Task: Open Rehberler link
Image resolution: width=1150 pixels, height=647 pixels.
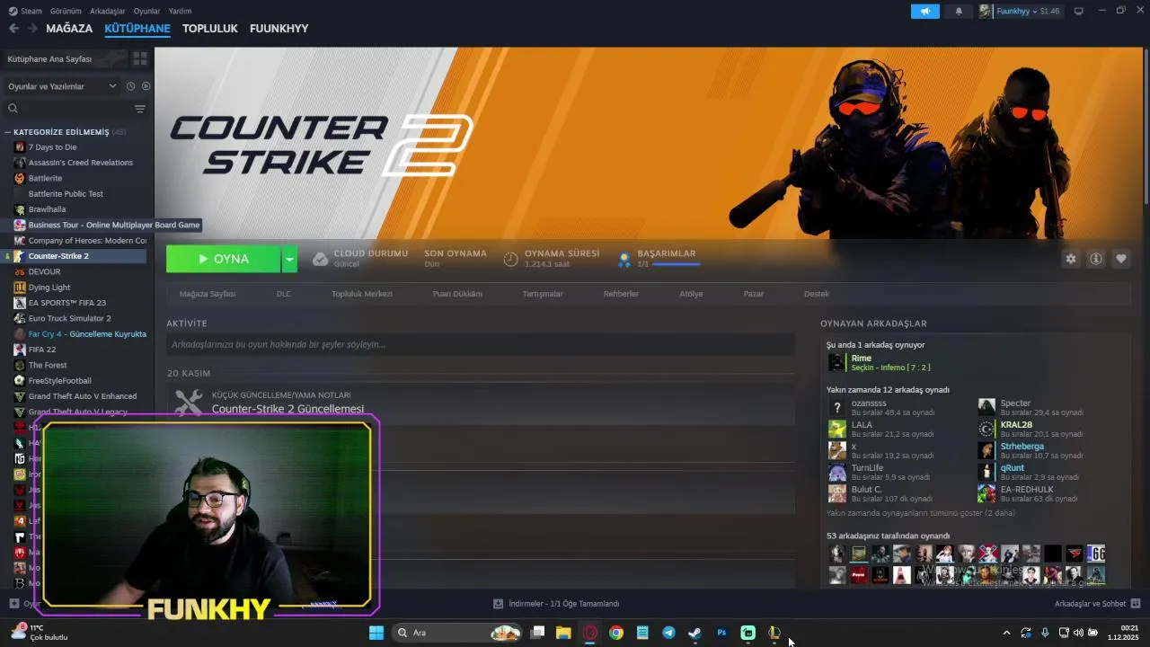Action: pyautogui.click(x=621, y=294)
